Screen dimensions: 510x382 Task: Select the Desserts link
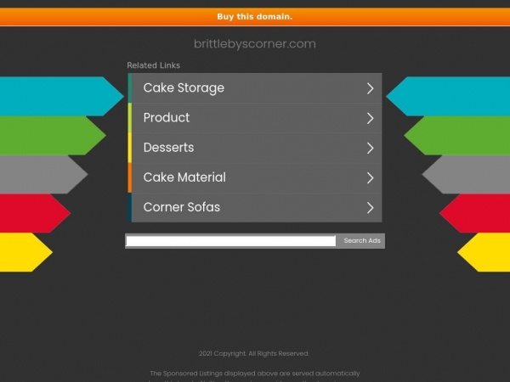tap(255, 148)
